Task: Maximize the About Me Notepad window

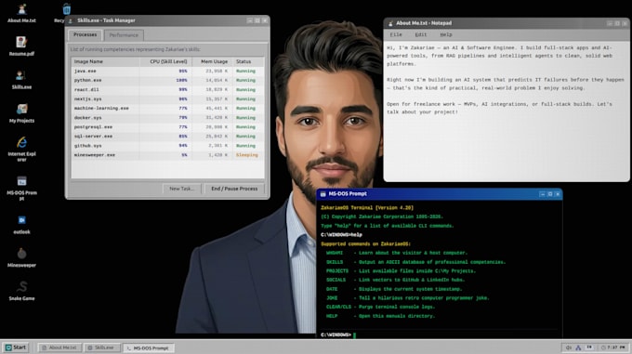Action: coord(617,23)
